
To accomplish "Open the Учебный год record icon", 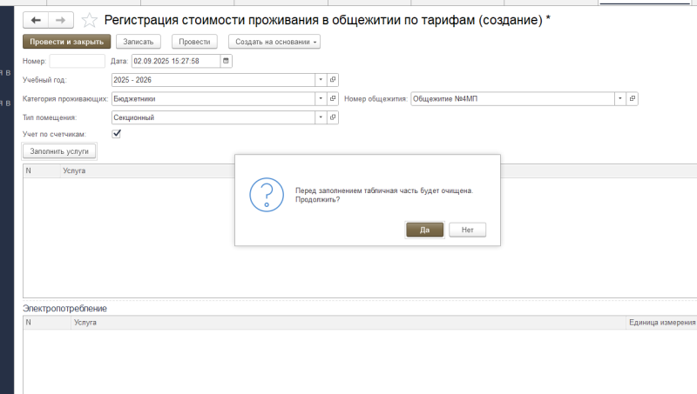I will click(x=333, y=80).
